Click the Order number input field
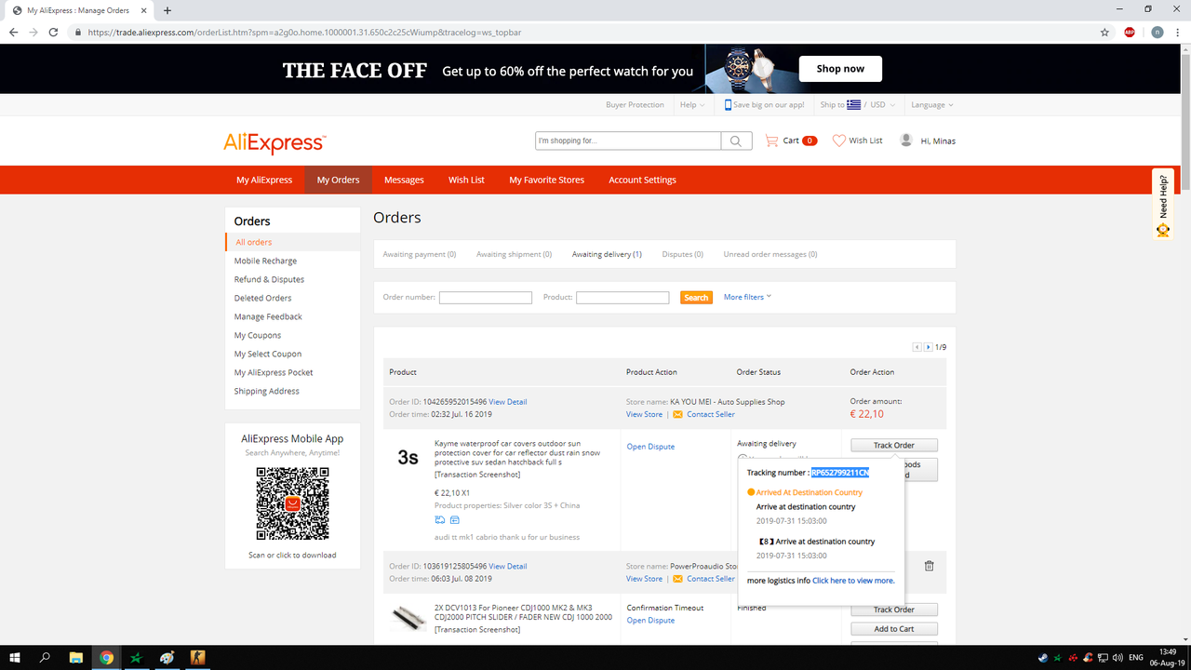The width and height of the screenshot is (1191, 670). click(486, 298)
